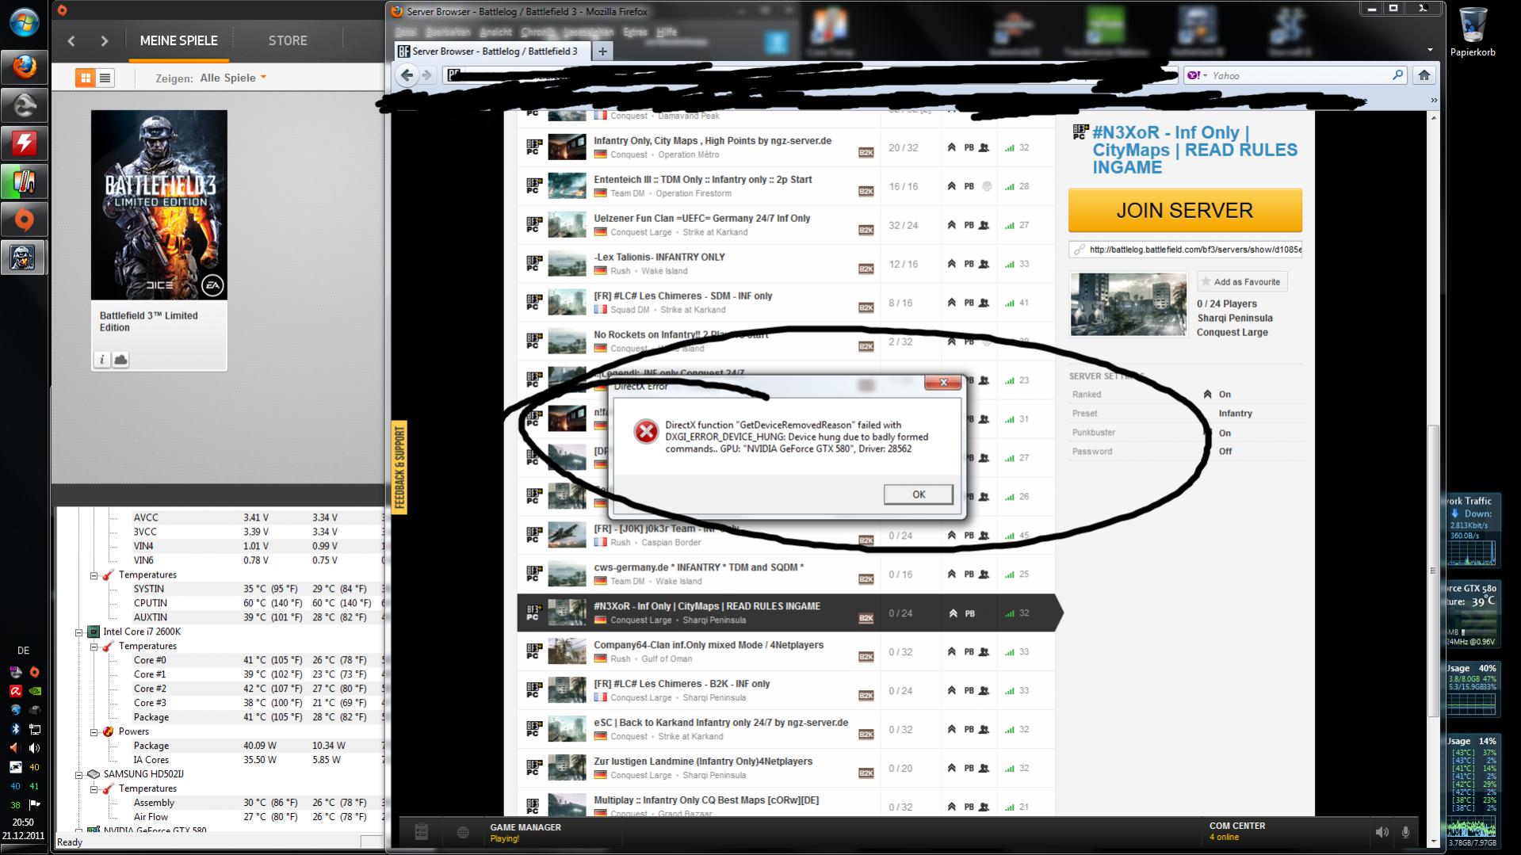This screenshot has height=855, width=1521.
Task: Open the GAME MANAGER panel
Action: click(x=525, y=832)
